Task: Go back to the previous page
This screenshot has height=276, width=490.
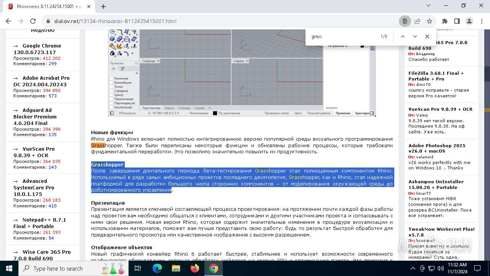Action: [x=9, y=21]
